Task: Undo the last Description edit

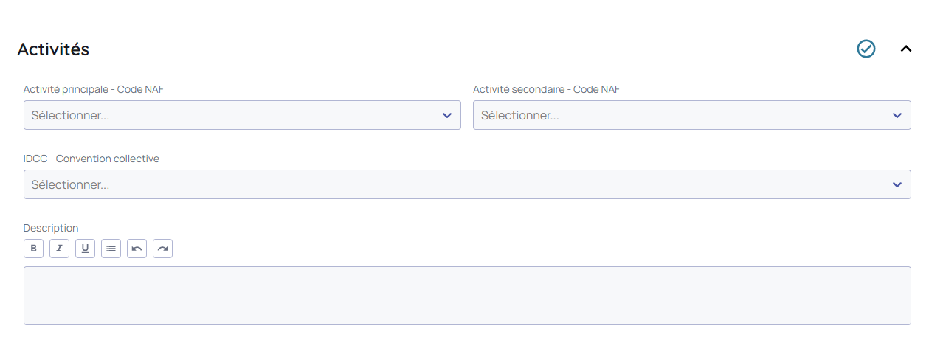Action: click(x=137, y=249)
